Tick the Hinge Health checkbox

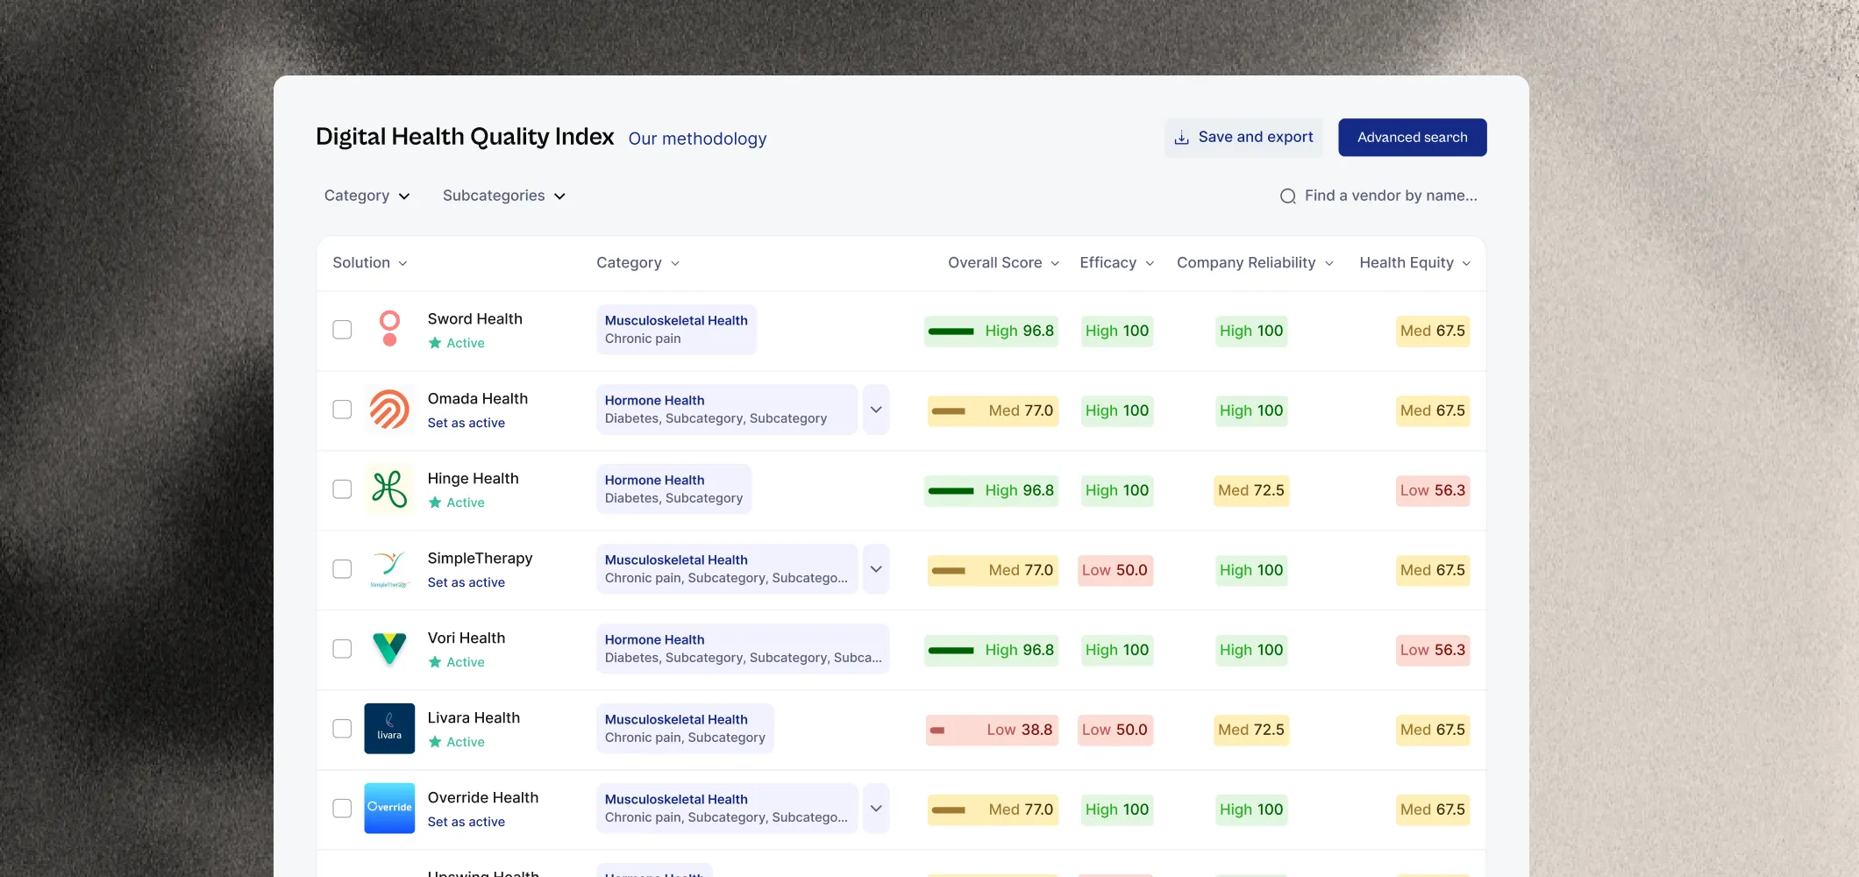[342, 489]
